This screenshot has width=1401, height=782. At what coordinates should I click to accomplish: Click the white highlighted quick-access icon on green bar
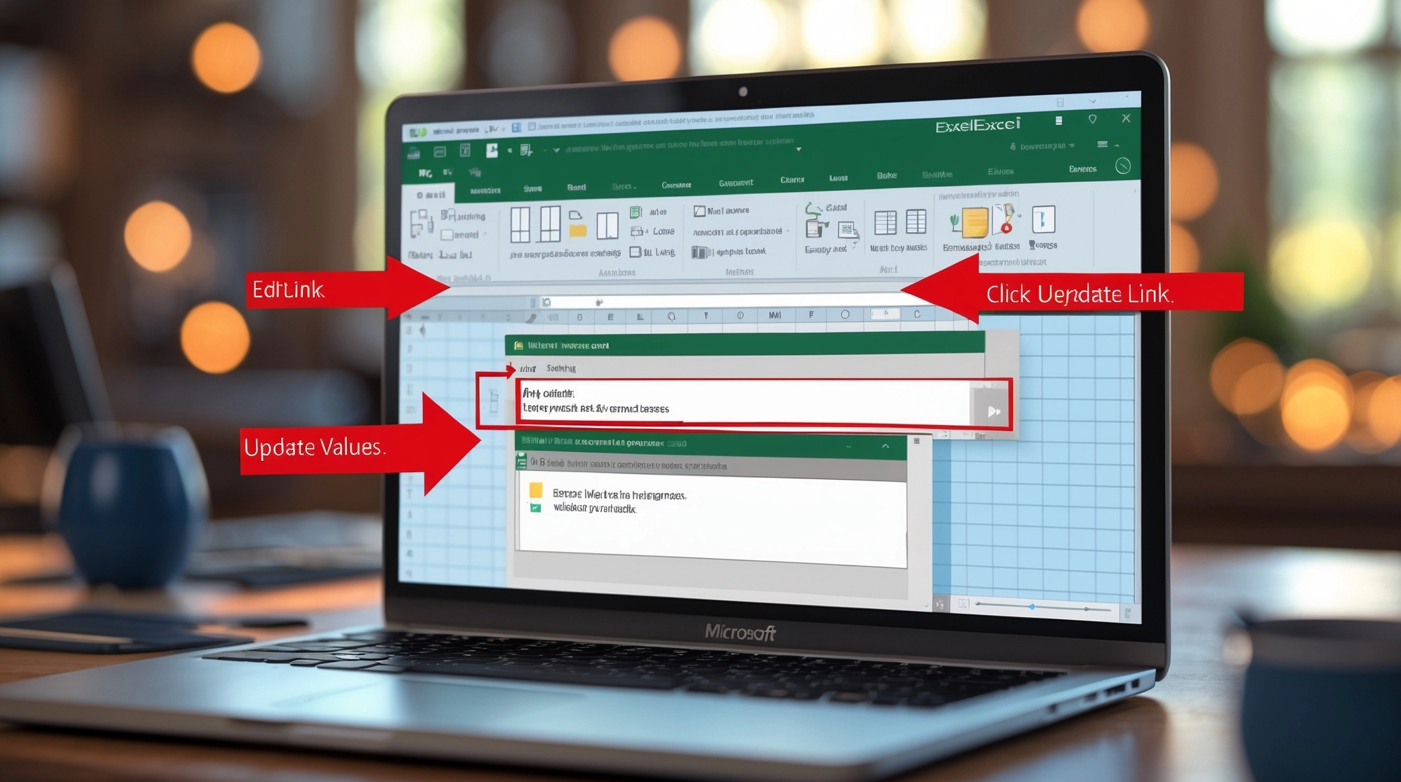click(491, 150)
